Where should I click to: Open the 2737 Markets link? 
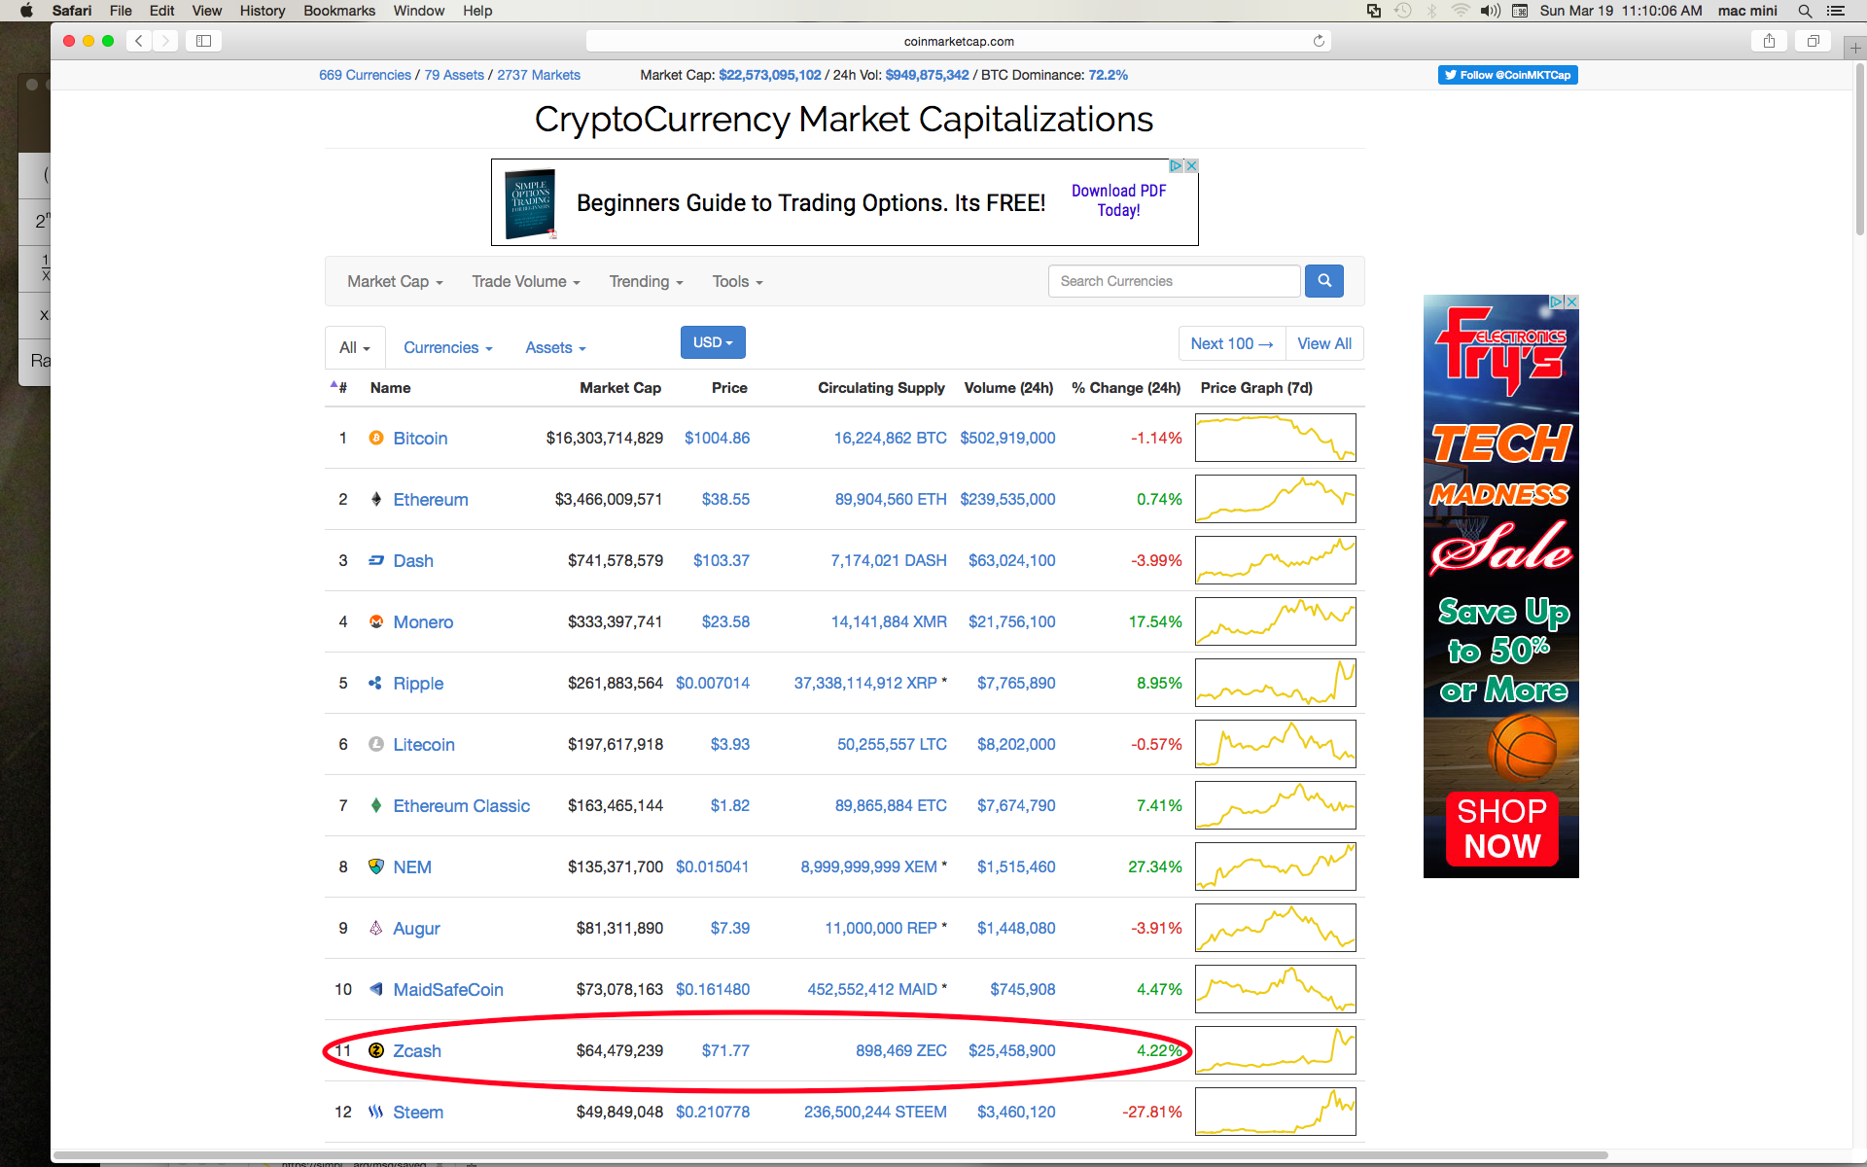coord(539,75)
